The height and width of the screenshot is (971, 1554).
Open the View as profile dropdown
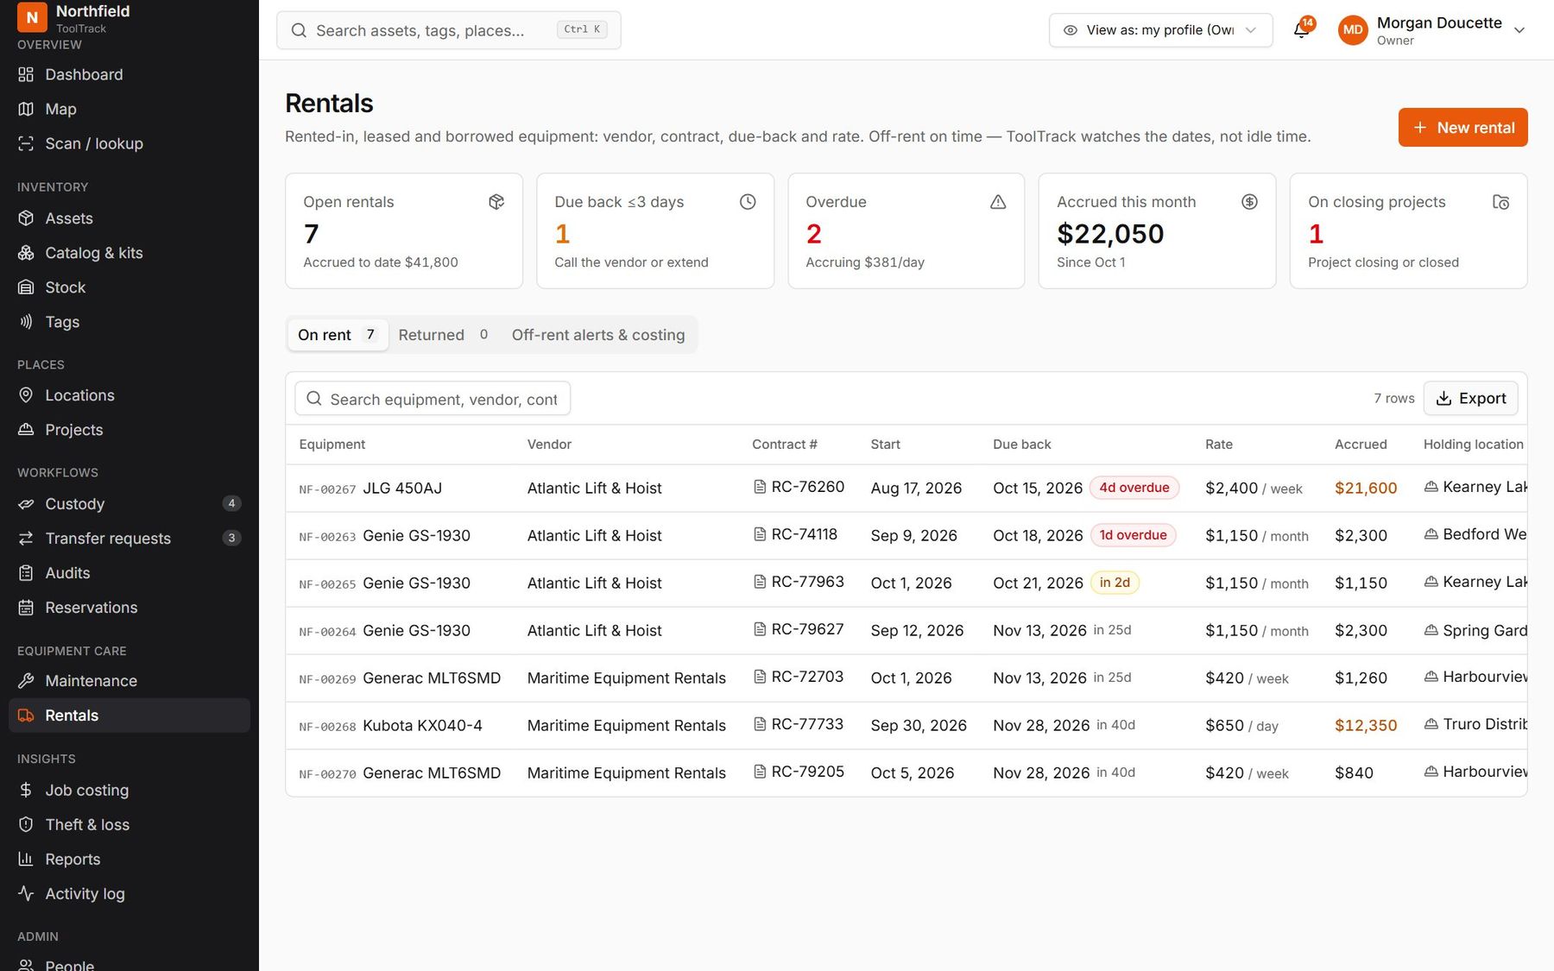coord(1160,30)
